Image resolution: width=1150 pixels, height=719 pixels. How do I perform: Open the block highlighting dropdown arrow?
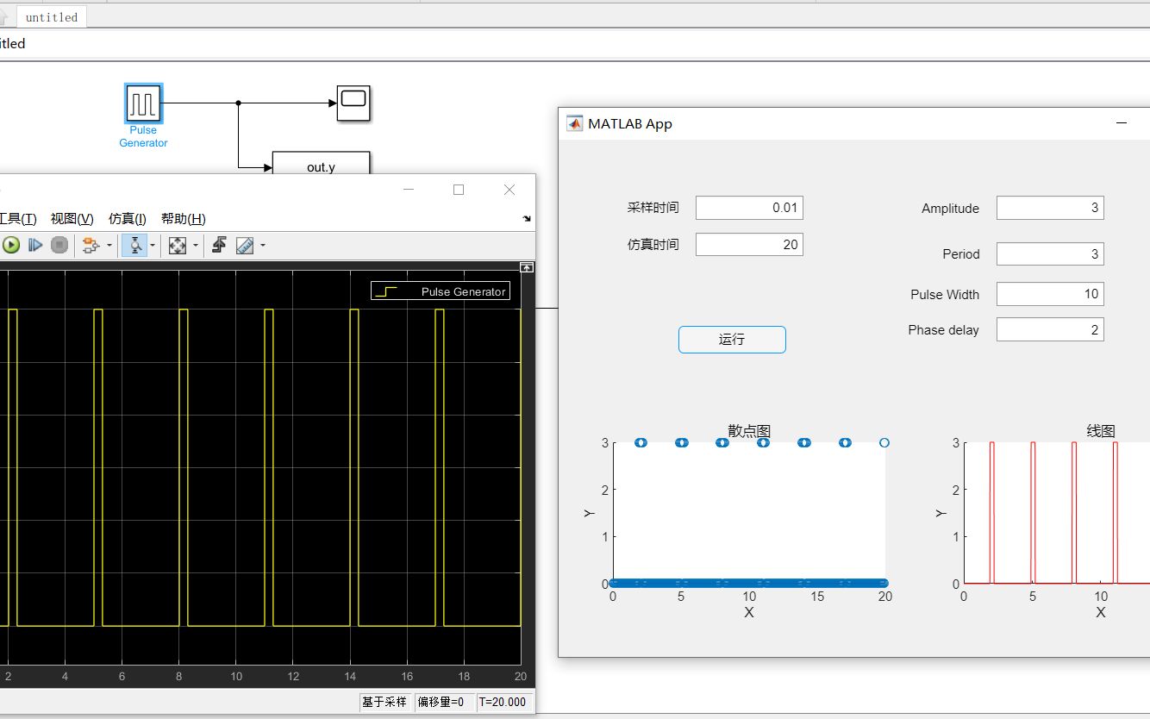pyautogui.click(x=109, y=245)
